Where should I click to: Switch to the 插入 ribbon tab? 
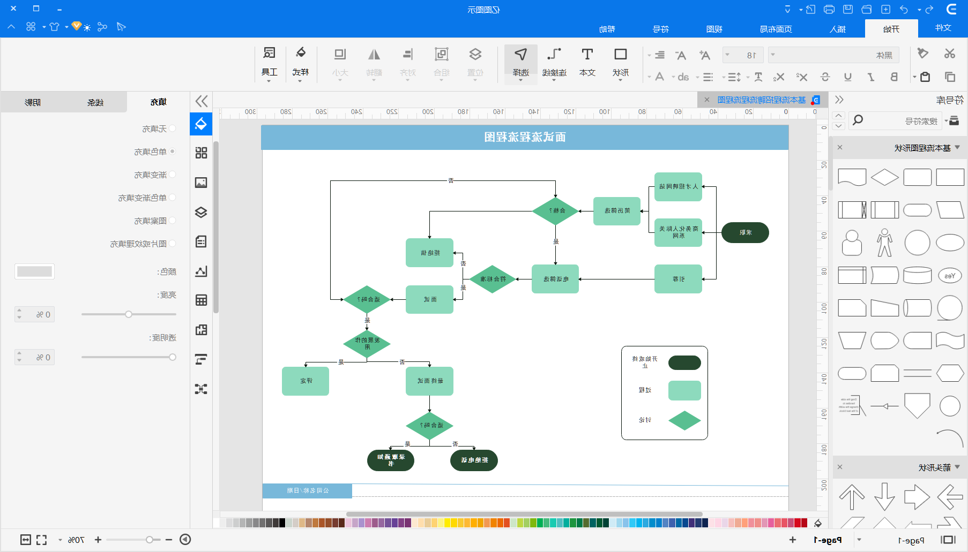point(838,29)
